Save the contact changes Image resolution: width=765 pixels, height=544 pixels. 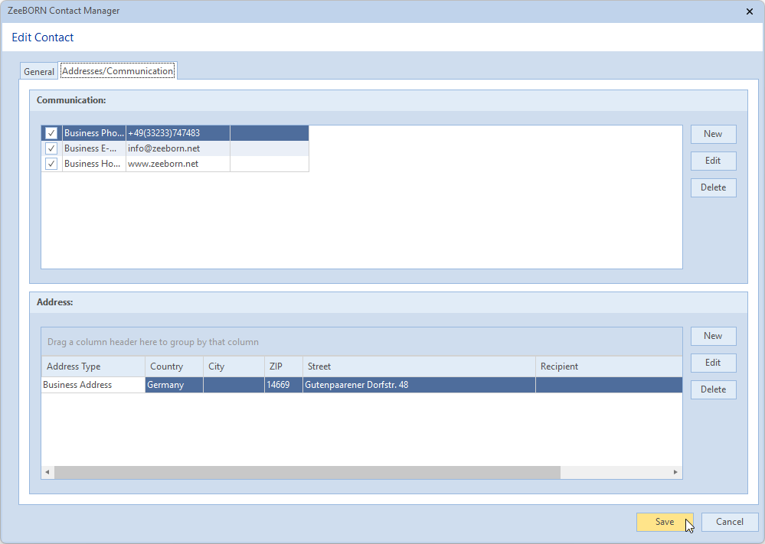pos(664,522)
